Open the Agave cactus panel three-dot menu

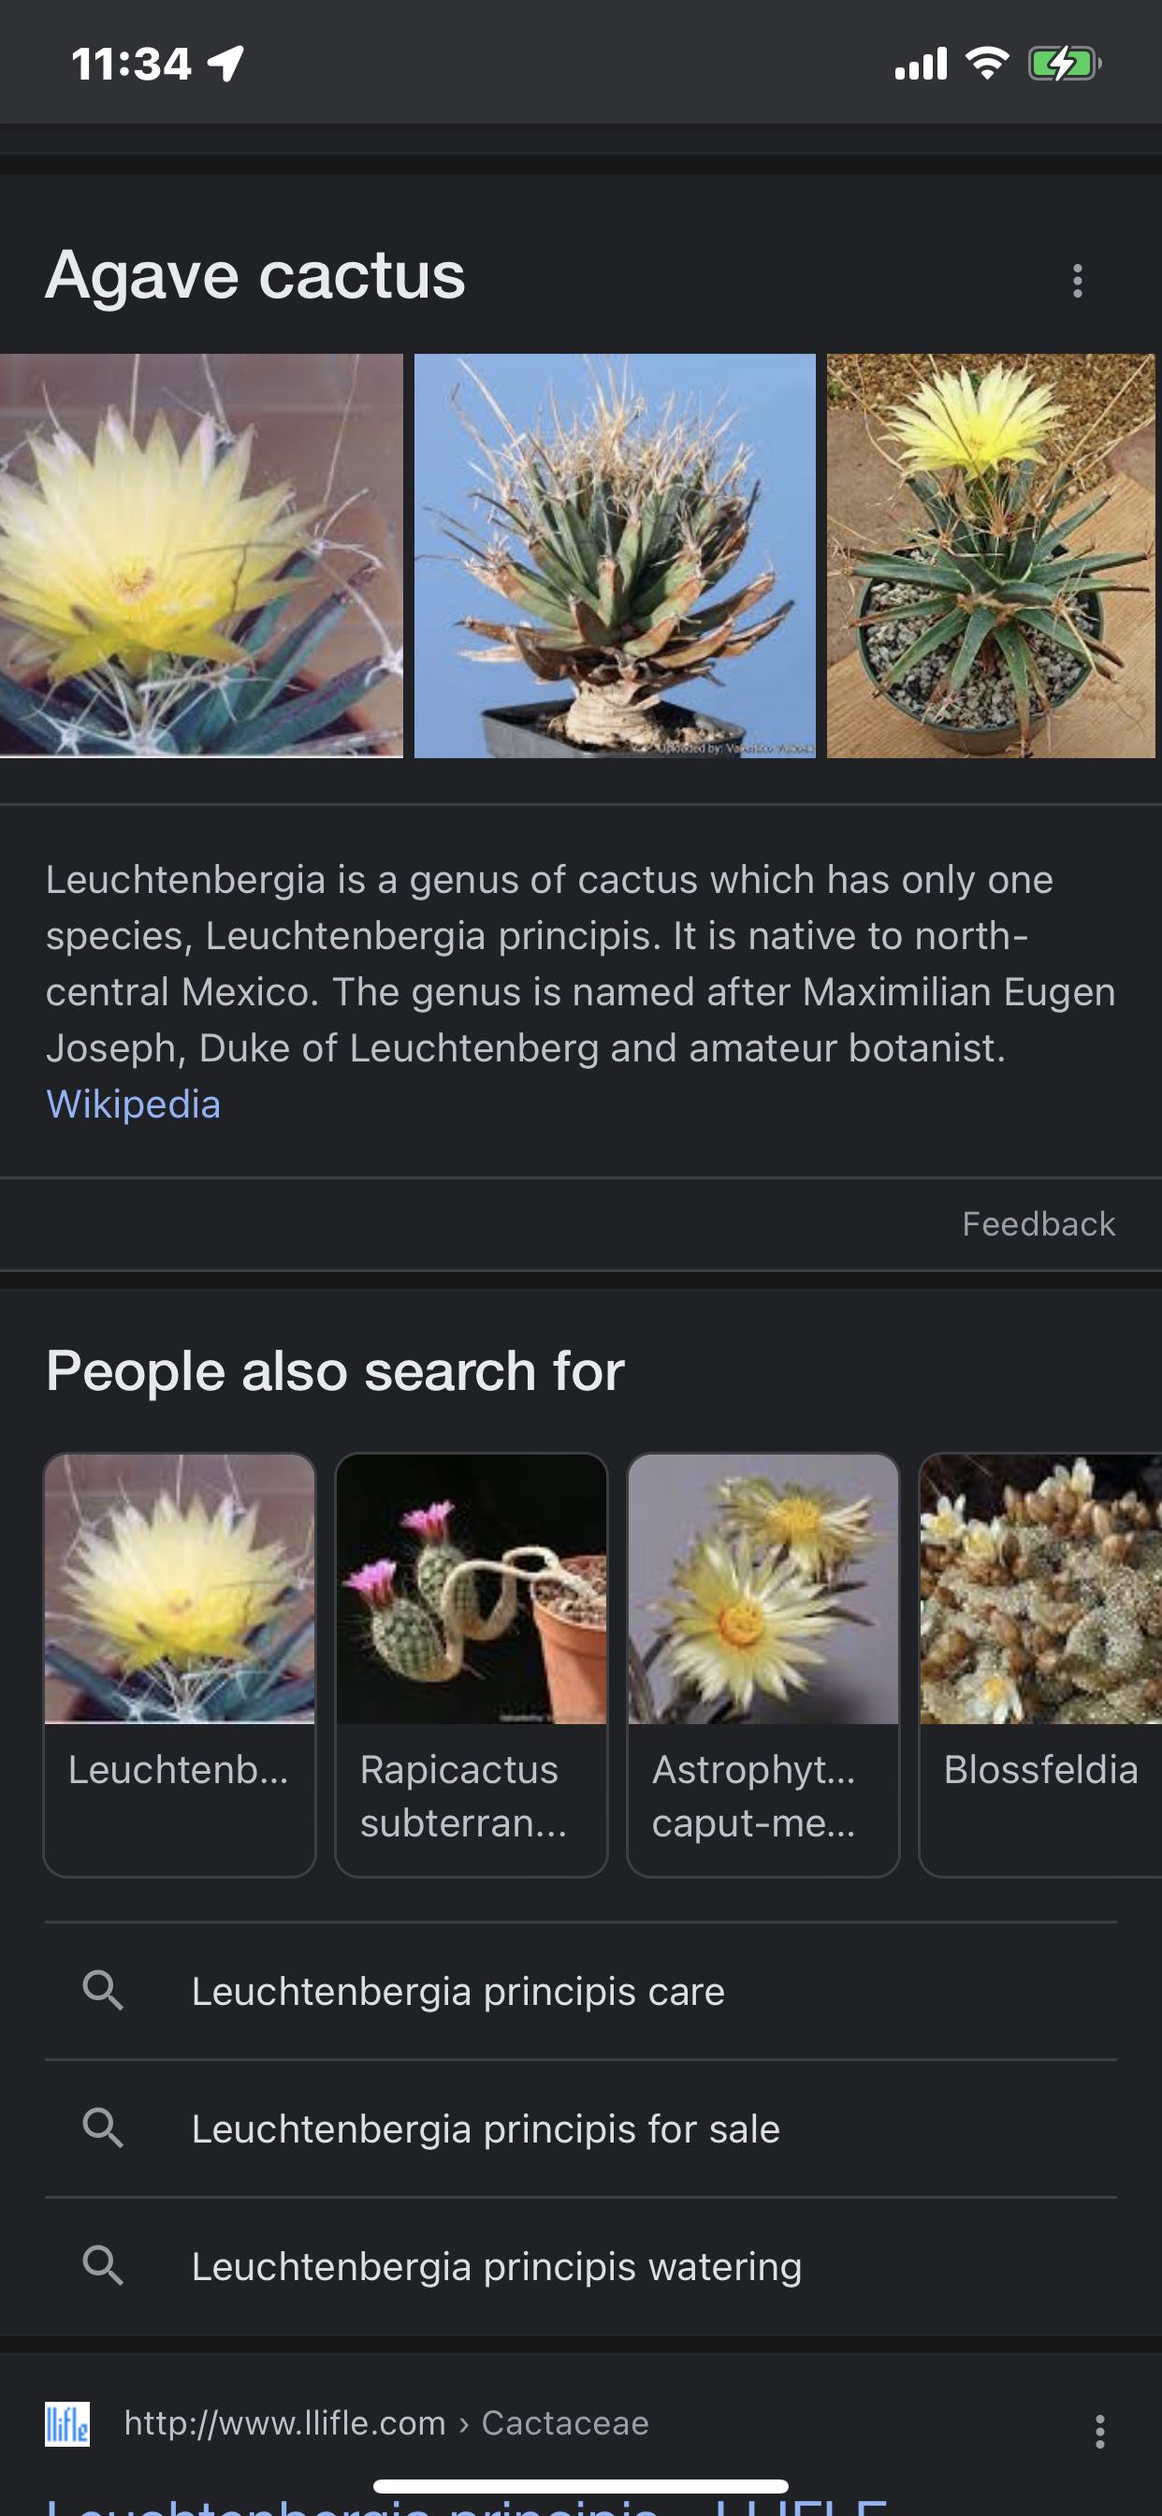tap(1077, 282)
